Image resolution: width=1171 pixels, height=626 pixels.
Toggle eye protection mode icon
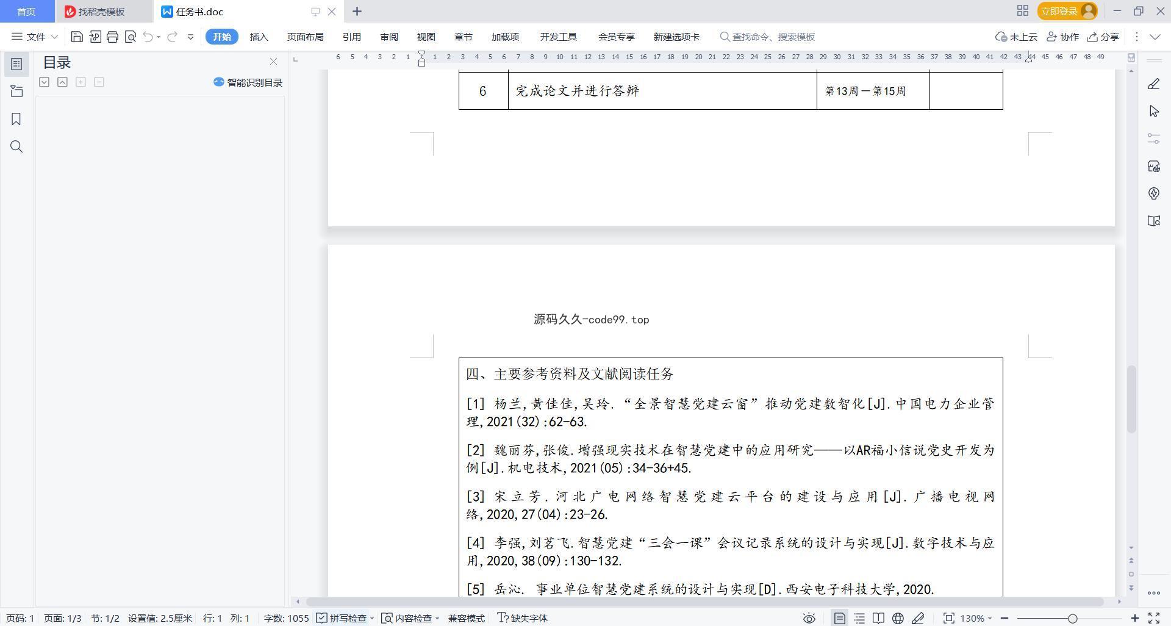(x=809, y=619)
